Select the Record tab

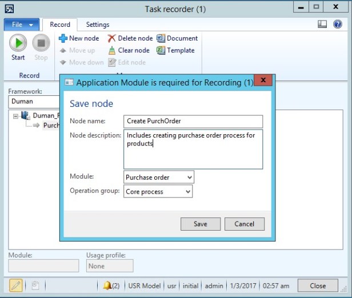coord(60,25)
